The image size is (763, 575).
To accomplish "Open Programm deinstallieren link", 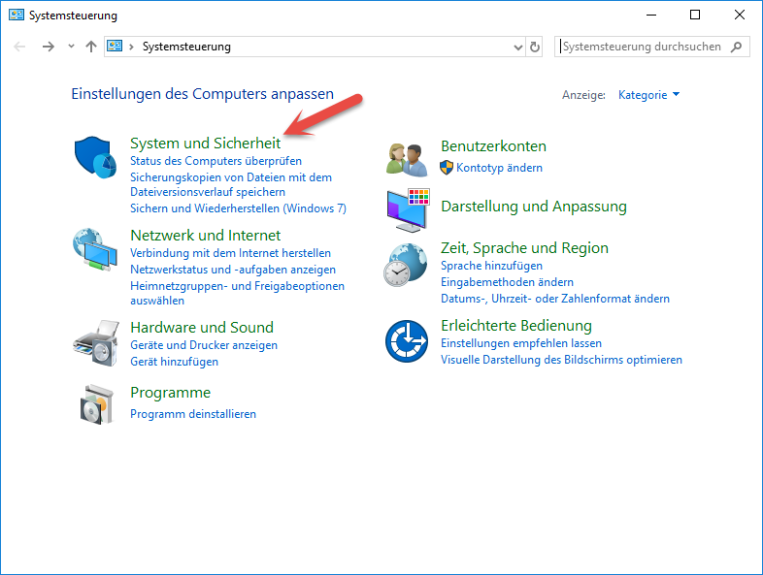I will 193,414.
